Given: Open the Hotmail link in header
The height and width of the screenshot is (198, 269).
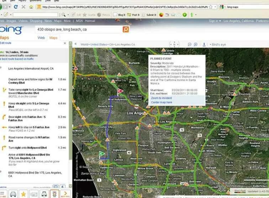Looking at the screenshot, I should [90, 21].
